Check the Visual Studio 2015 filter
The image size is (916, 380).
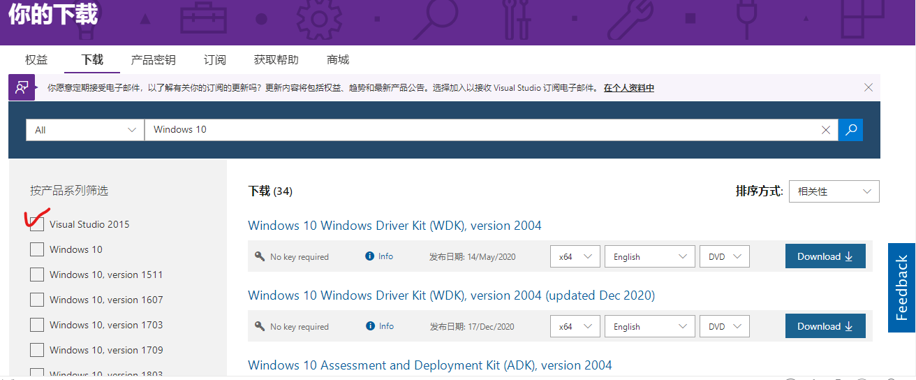[x=37, y=224]
